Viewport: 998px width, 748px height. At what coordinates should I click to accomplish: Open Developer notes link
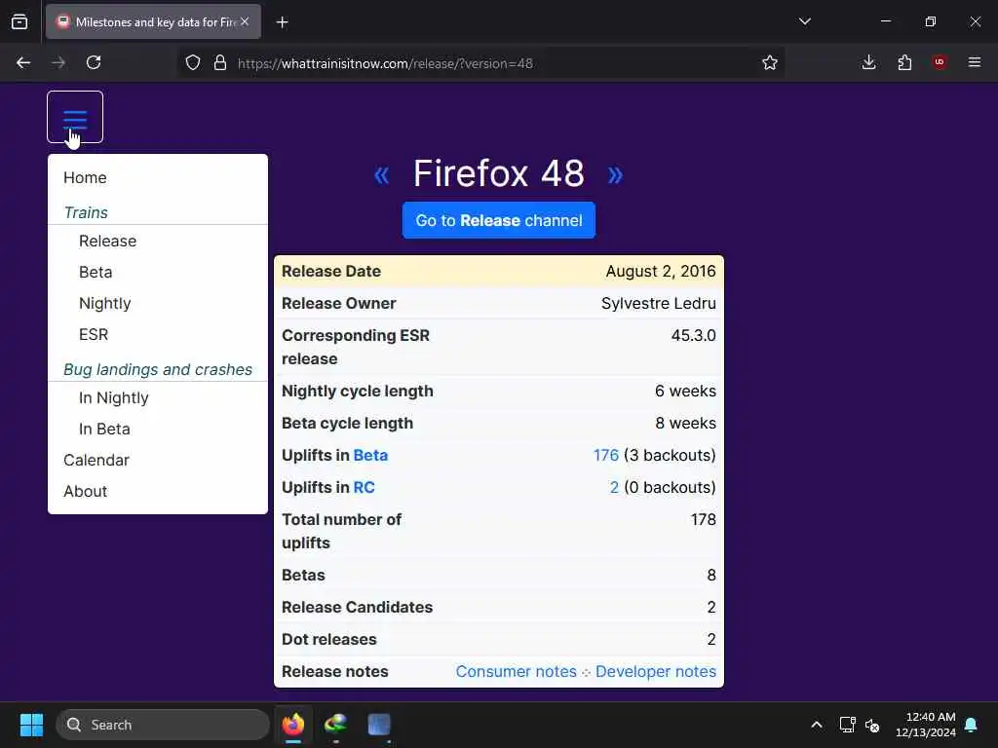pos(656,672)
